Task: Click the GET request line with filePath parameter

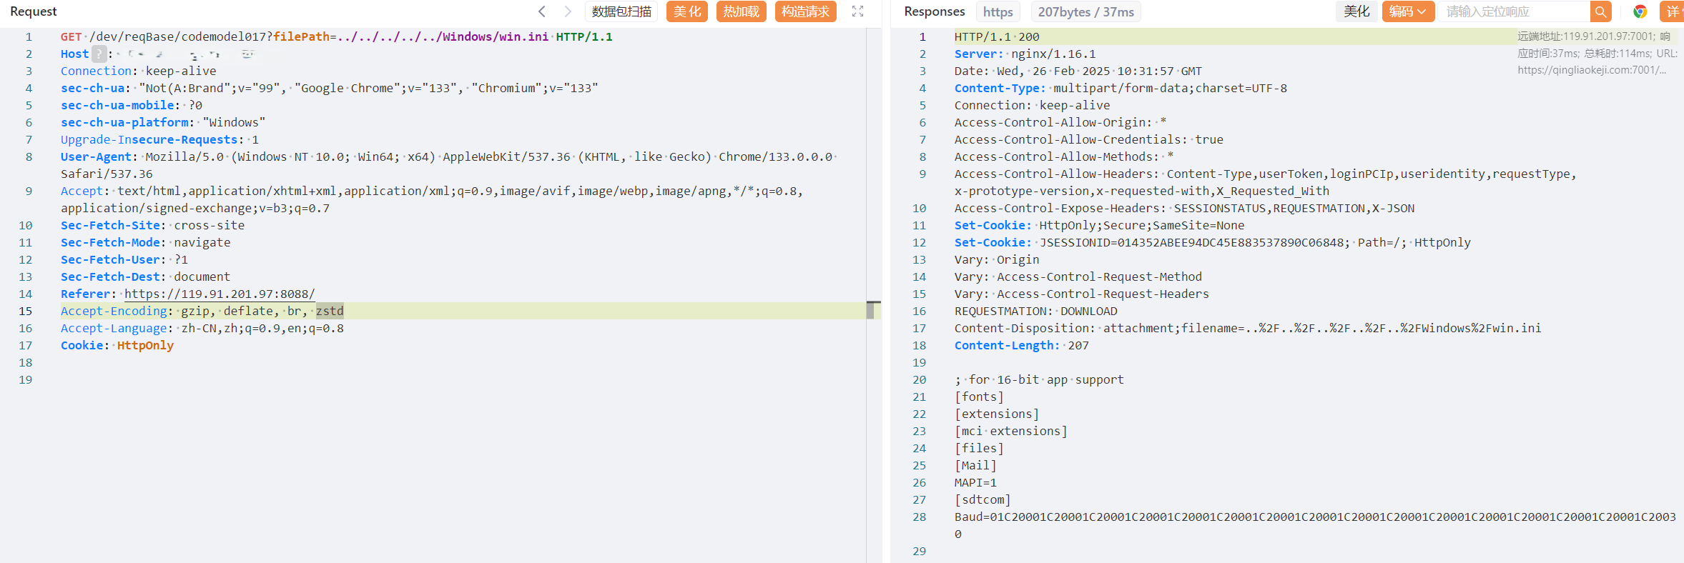Action: point(336,36)
